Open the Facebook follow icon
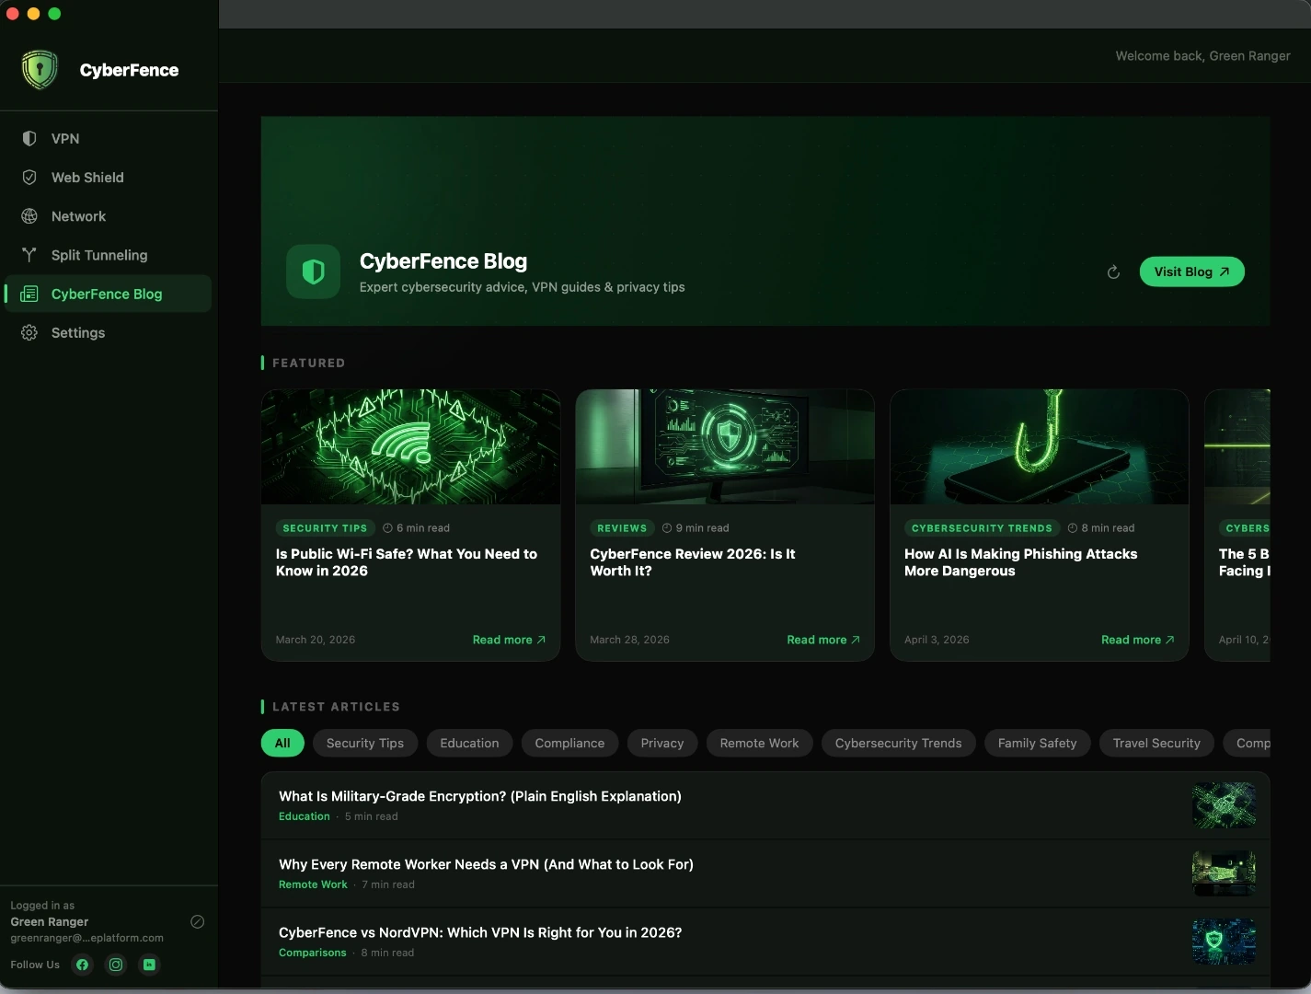 [83, 965]
